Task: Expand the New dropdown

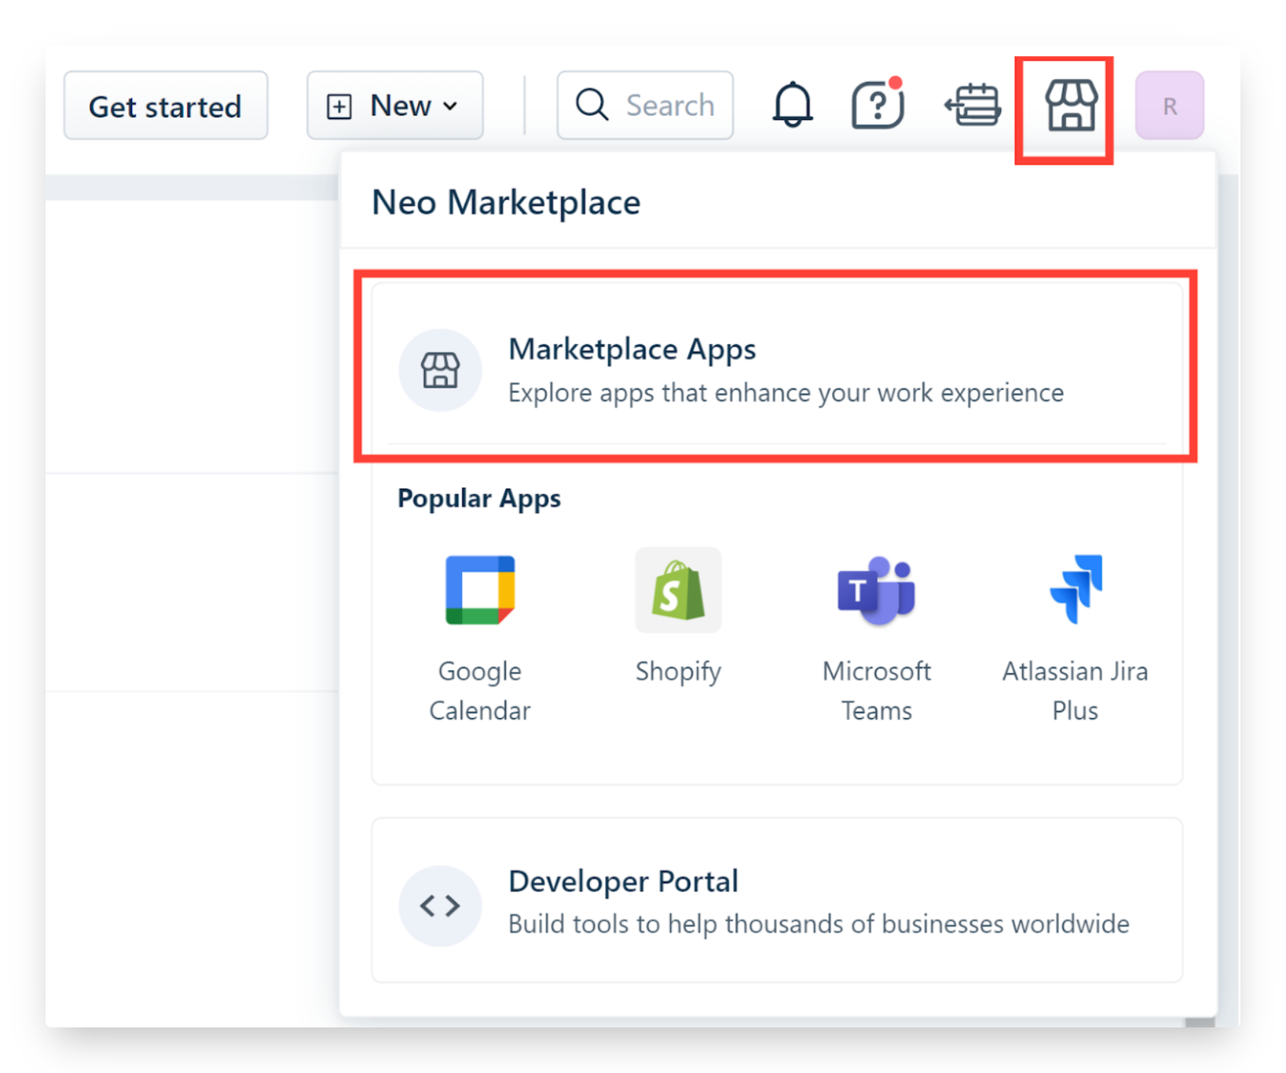Action: tap(394, 105)
